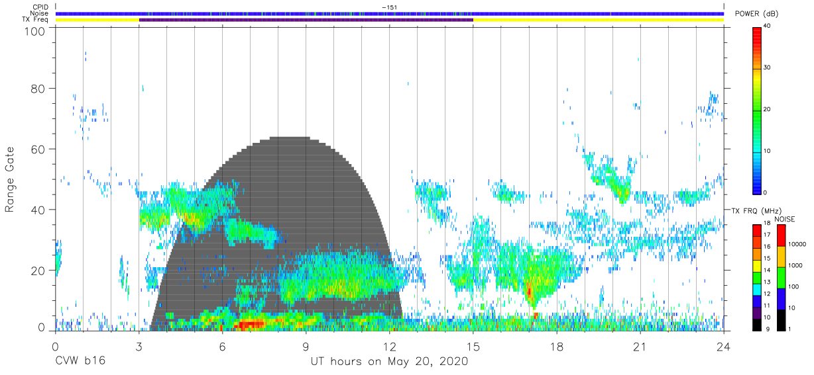Click the 6 UT hour tick label
Image resolution: width=814 pixels, height=375 pixels.
coord(223,346)
